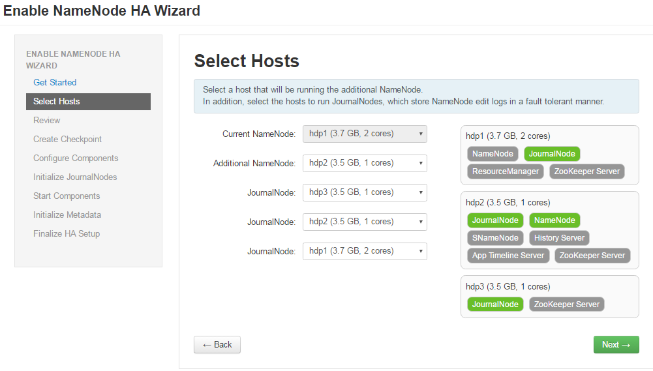
Task: Click the Initialize Metadata step
Action: click(x=67, y=215)
